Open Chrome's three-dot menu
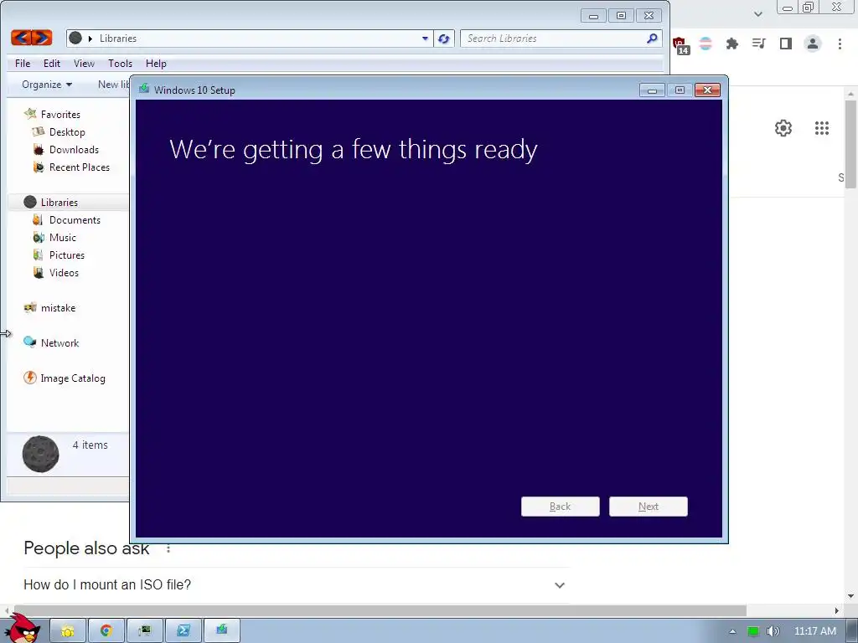Image resolution: width=858 pixels, height=643 pixels. (x=840, y=44)
